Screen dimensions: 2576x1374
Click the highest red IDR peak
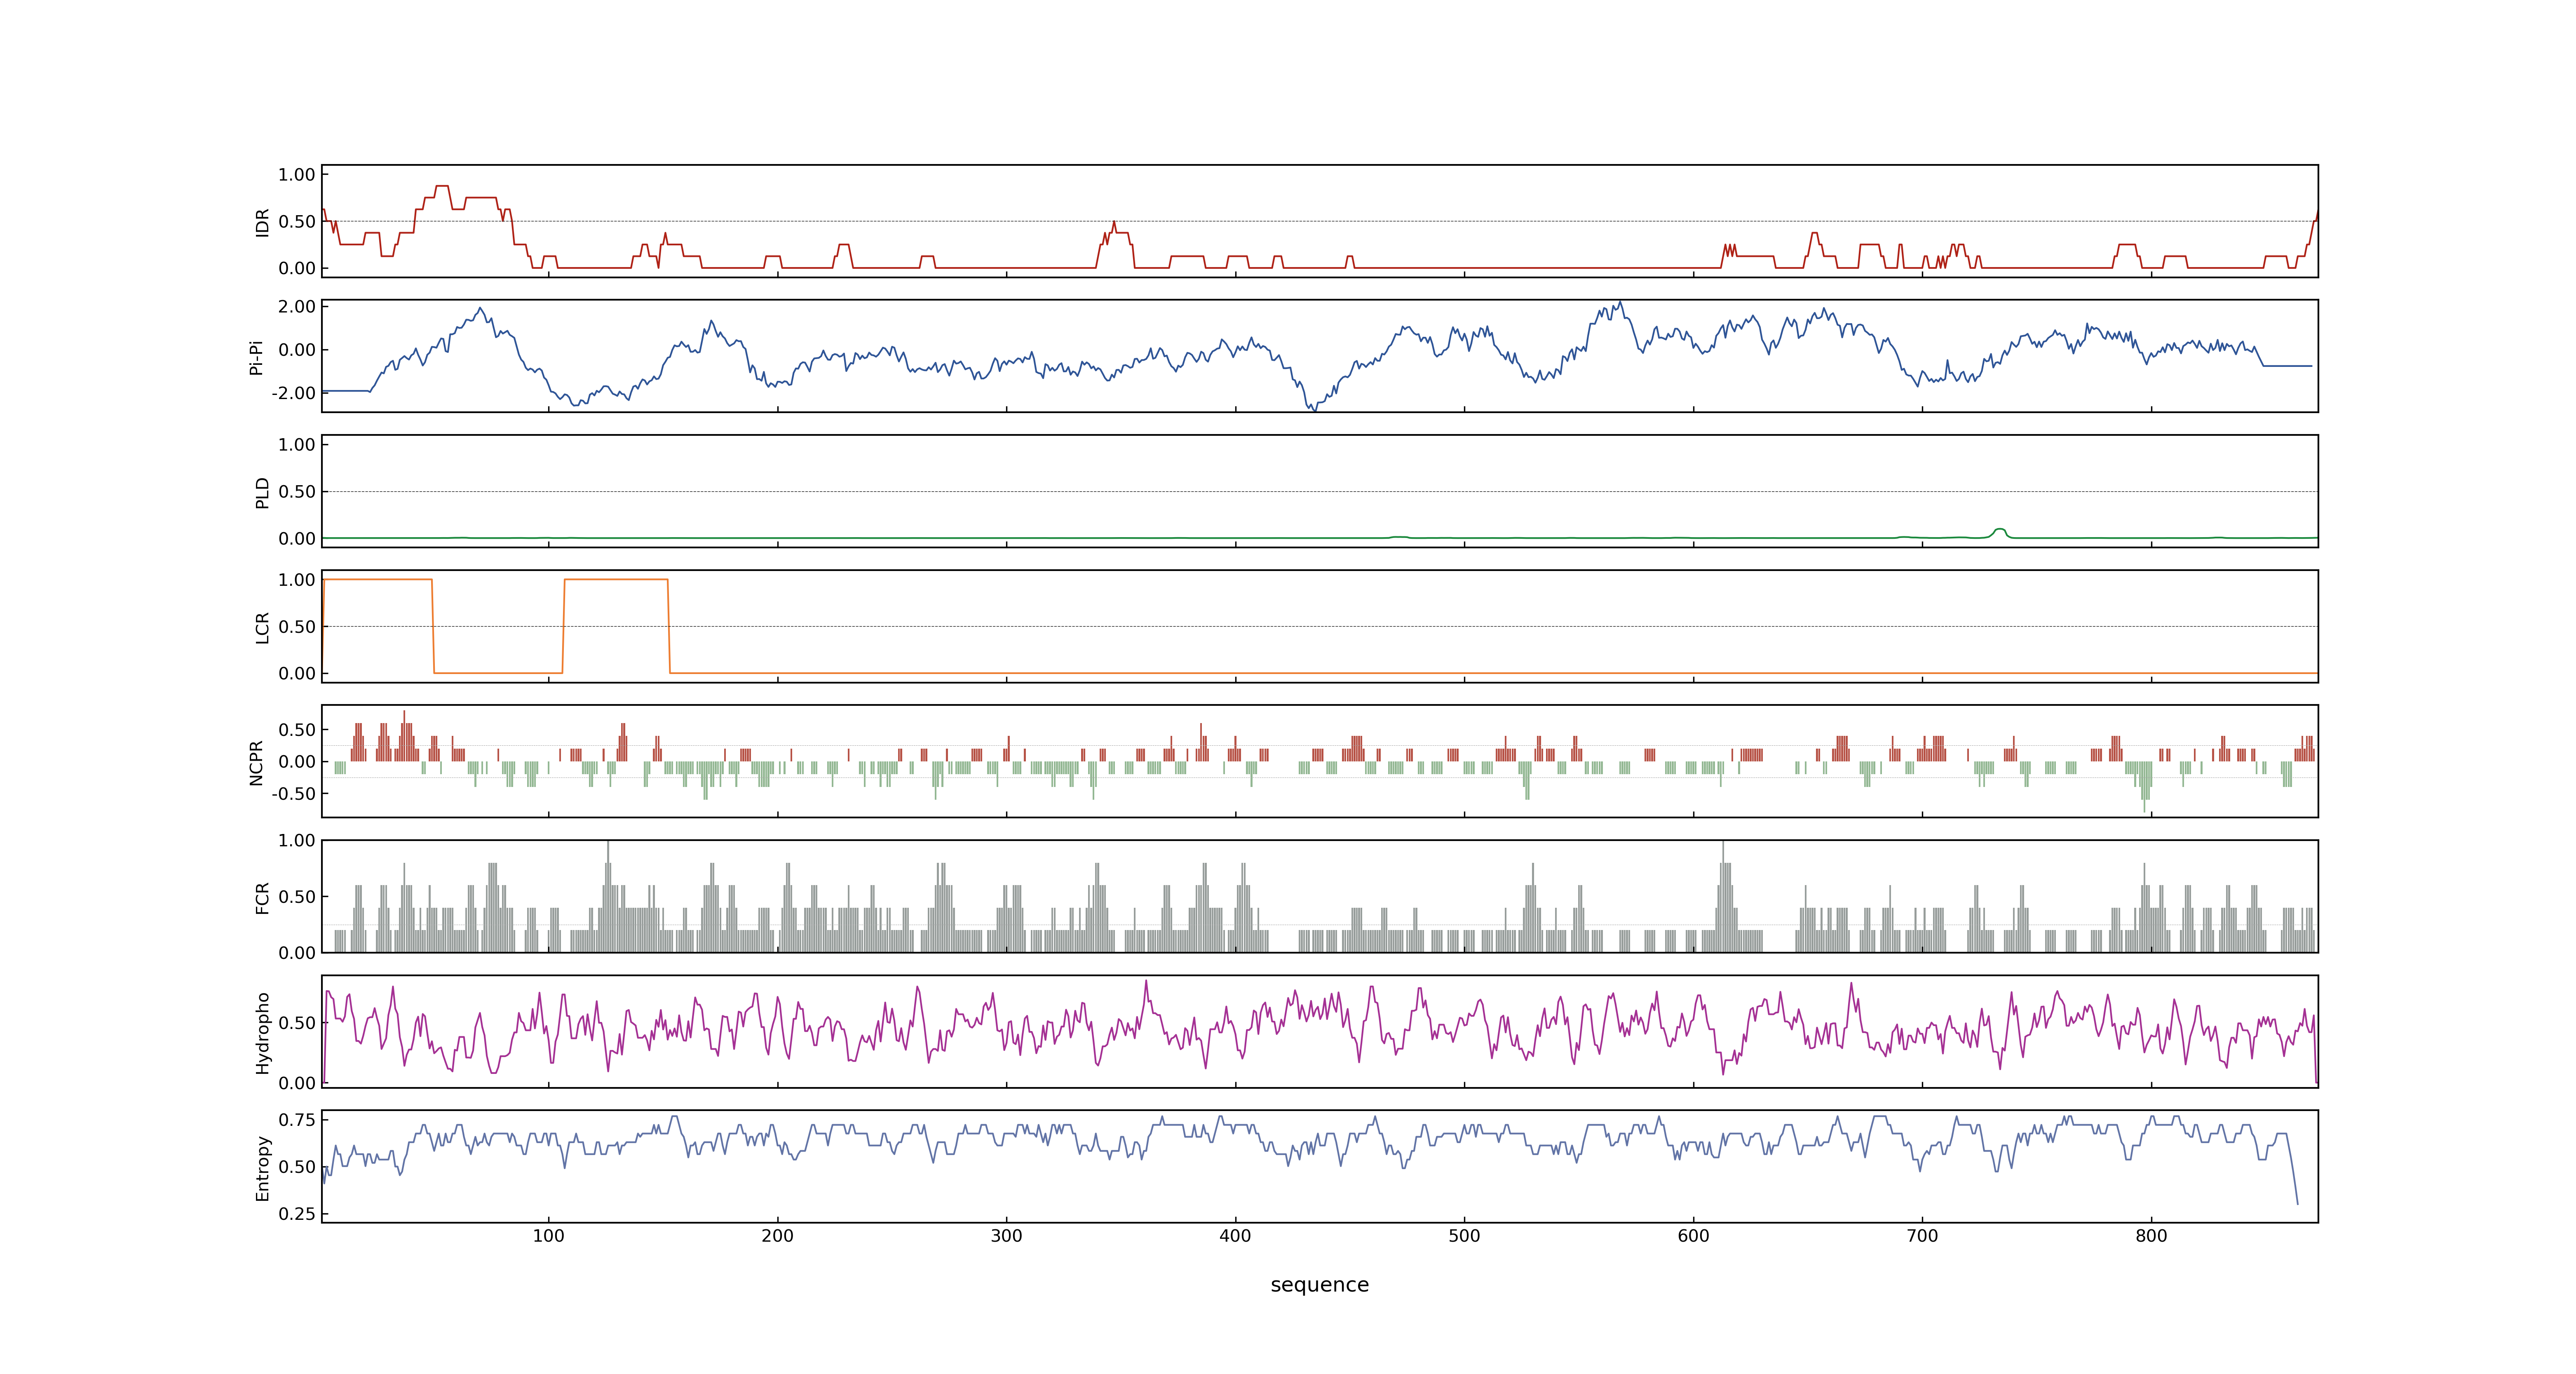(442, 186)
